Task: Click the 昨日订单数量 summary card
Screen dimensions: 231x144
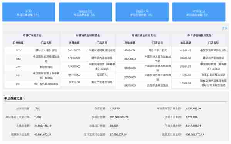Action: (x=29, y=12)
